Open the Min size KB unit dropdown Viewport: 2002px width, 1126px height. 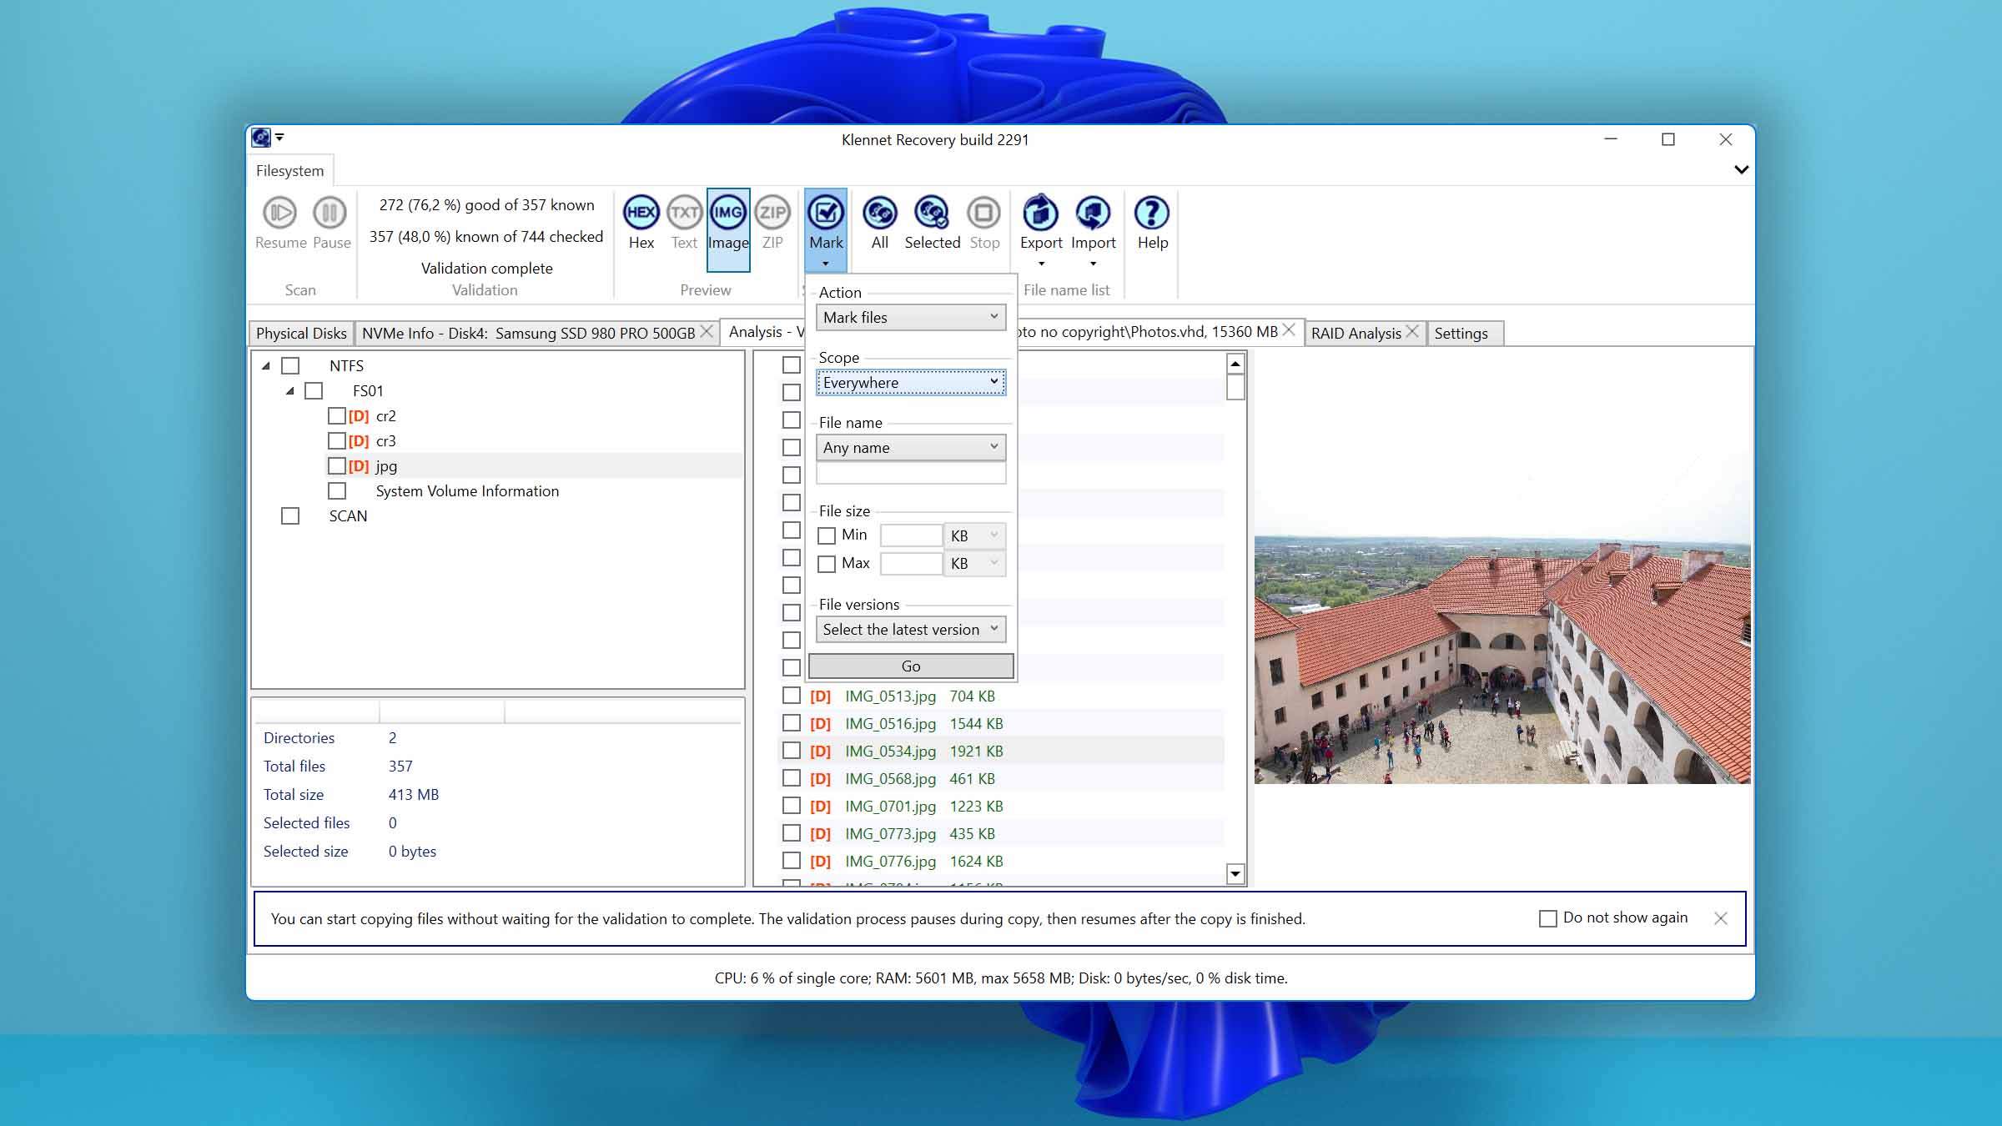click(974, 535)
